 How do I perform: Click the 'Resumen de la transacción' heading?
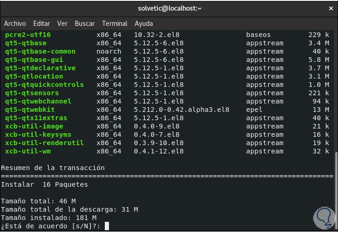pyautogui.click(x=53, y=168)
